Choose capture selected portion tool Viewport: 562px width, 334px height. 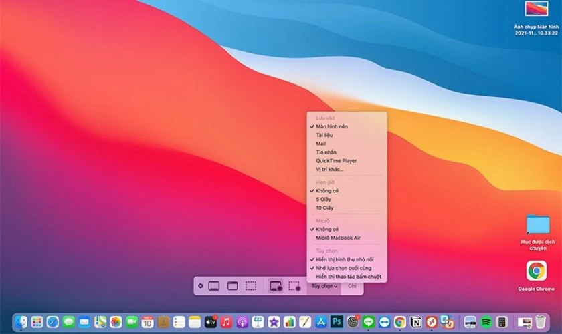pos(251,286)
